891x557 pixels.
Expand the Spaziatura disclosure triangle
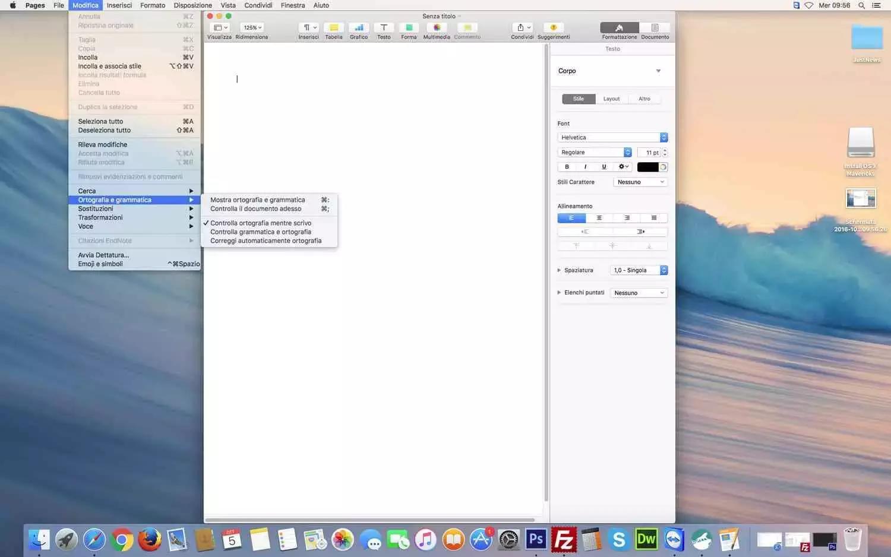(x=559, y=270)
